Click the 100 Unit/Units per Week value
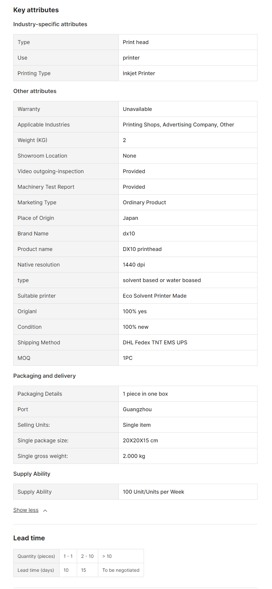This screenshot has height=589, width=272. point(154,492)
